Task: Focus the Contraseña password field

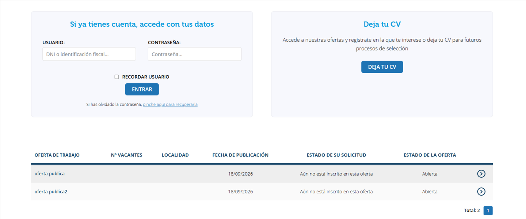Action: click(195, 54)
